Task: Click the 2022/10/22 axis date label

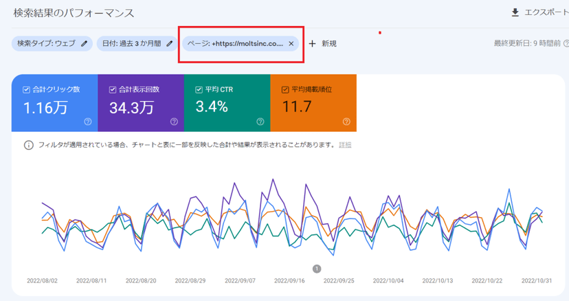Action: pos(487,280)
